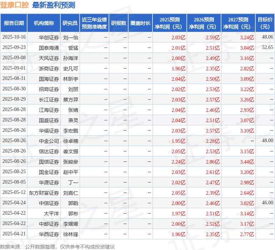
Task: Click the 机构简称 column header
Action: click(44, 23)
